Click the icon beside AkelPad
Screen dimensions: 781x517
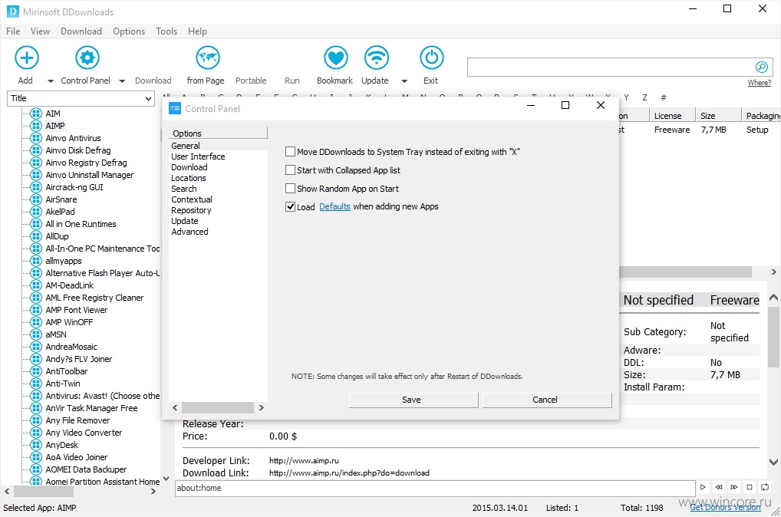click(36, 212)
